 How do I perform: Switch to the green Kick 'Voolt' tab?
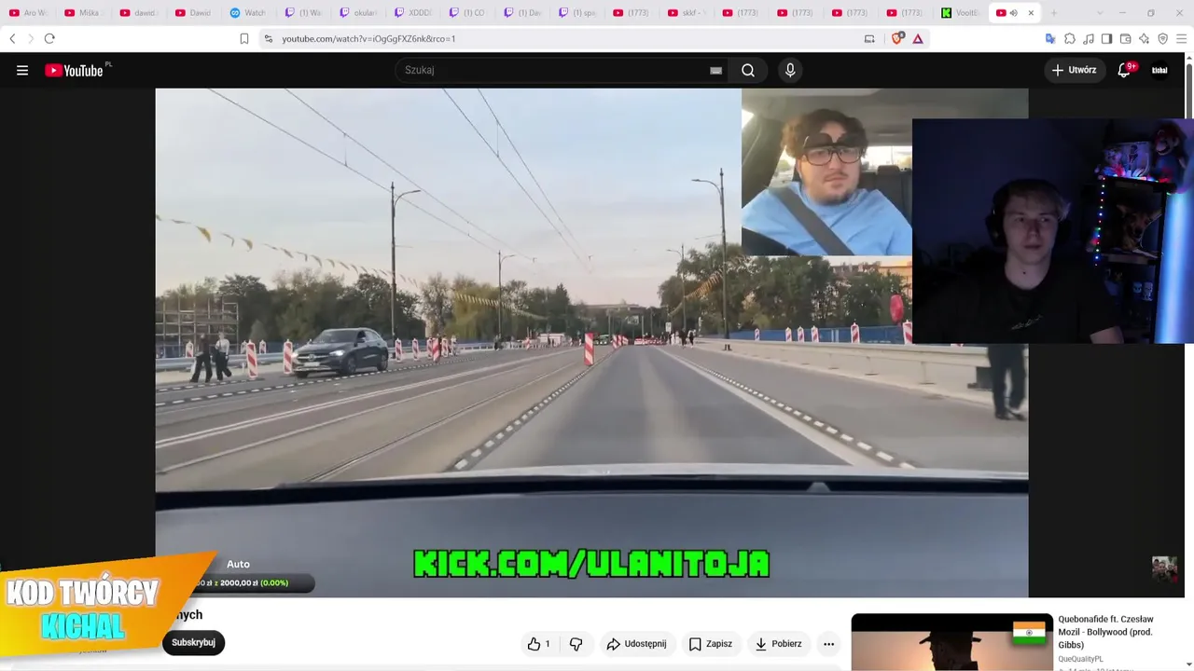(x=962, y=13)
